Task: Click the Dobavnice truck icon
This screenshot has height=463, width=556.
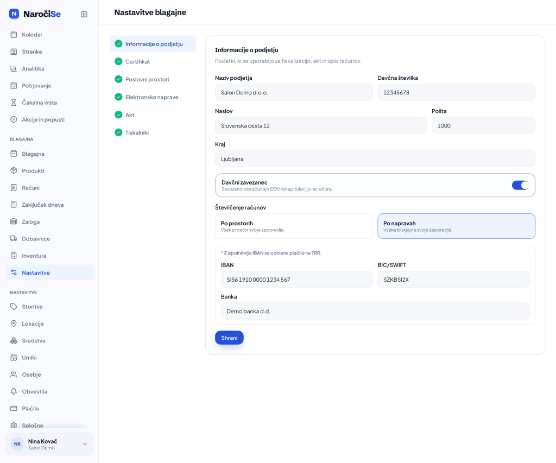Action: tap(14, 239)
